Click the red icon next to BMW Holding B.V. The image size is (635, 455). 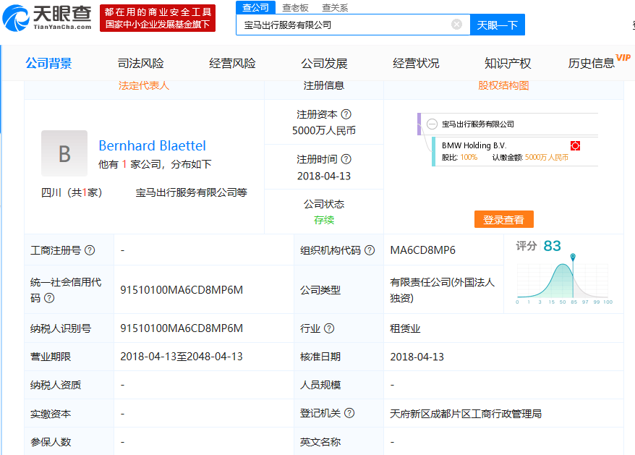(575, 145)
